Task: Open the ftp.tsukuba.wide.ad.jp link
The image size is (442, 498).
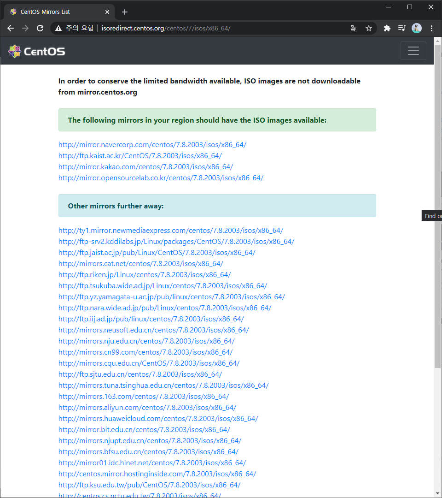Action: pyautogui.click(x=163, y=286)
